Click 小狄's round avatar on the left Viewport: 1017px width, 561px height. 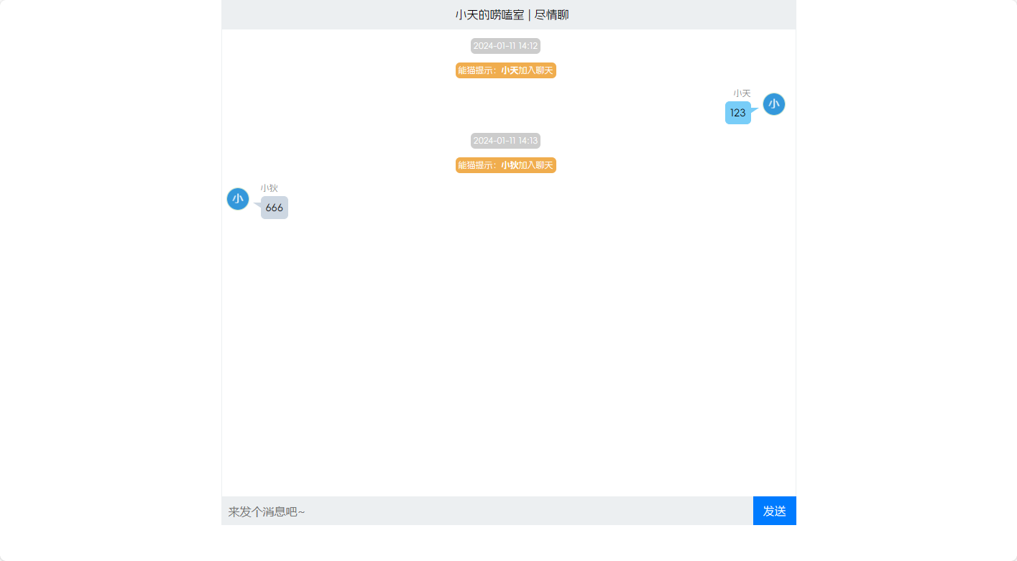click(x=238, y=199)
